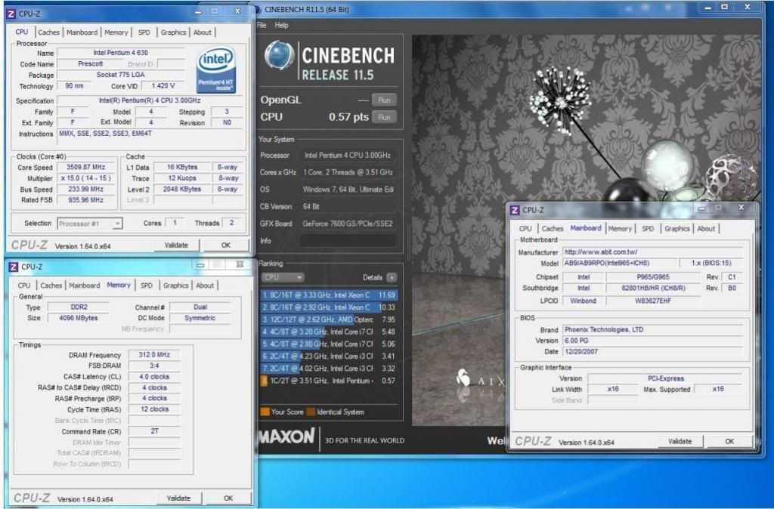Click the orange Your Score color swatch

(x=265, y=412)
